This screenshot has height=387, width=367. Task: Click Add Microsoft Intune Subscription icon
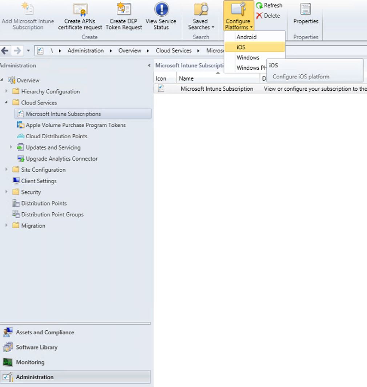(x=28, y=9)
